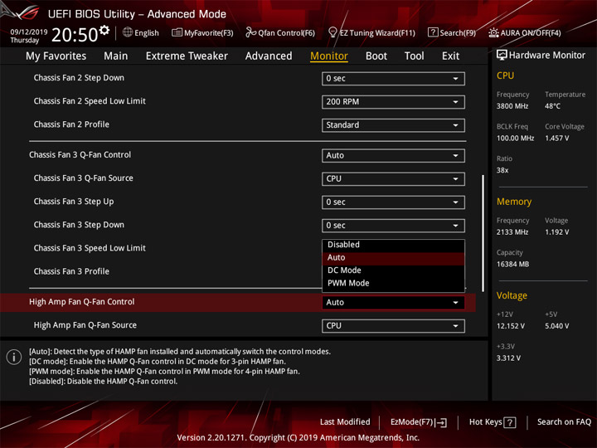This screenshot has width=597, height=448.
Task: Open Search on FAQ link
Action: 565,422
